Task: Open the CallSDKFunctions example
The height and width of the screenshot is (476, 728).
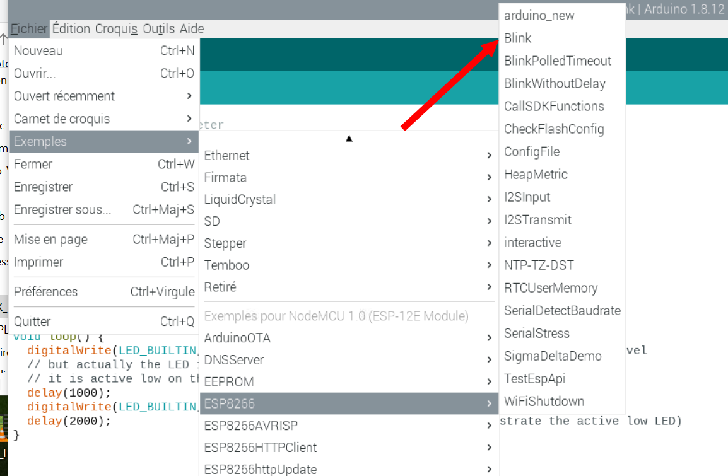Action: (562, 107)
